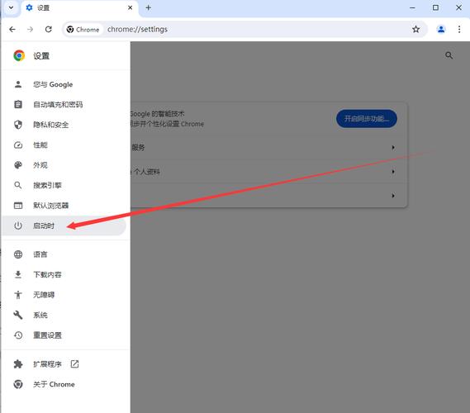Expand the third settings row arrow
This screenshot has width=470, height=413.
(393, 196)
